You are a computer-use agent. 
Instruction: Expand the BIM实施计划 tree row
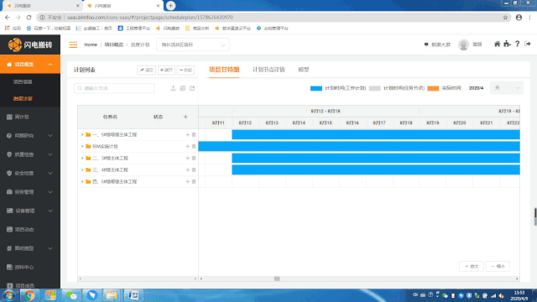82,147
